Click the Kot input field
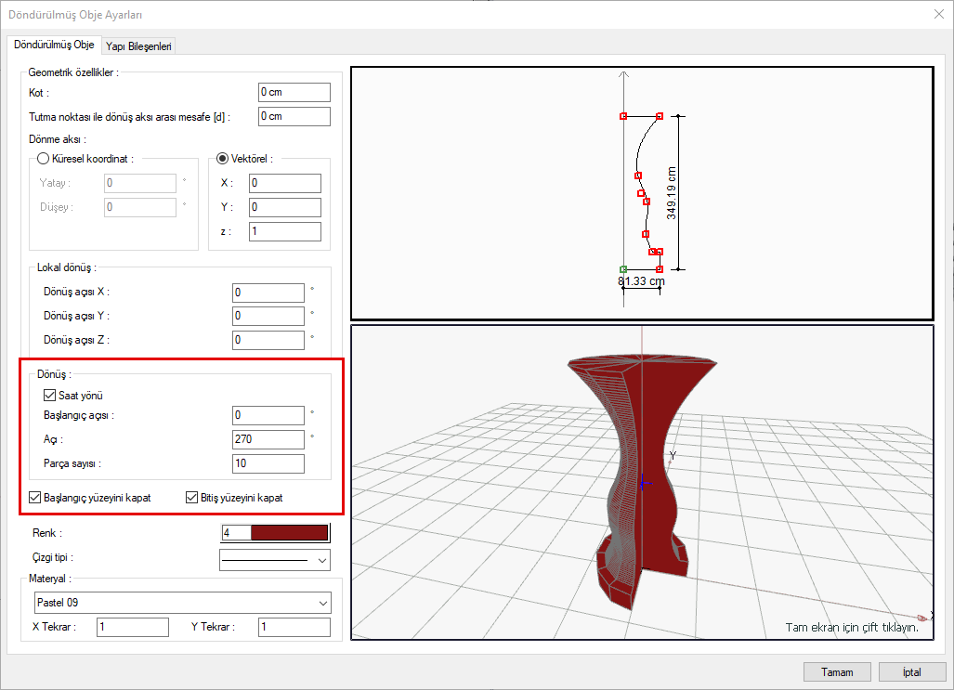 294,92
